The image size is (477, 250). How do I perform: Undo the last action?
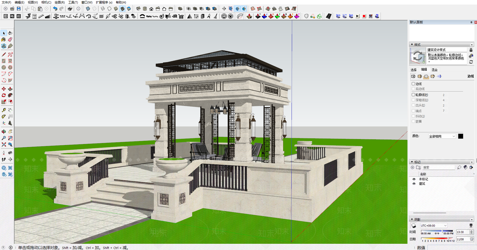click(x=55, y=9)
